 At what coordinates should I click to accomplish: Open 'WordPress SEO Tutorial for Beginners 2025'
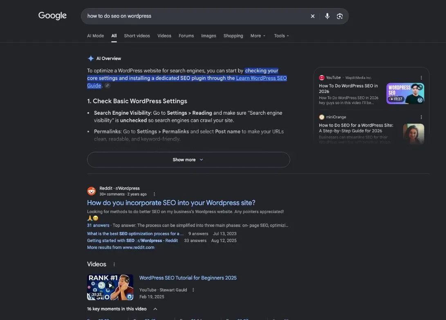click(x=188, y=278)
